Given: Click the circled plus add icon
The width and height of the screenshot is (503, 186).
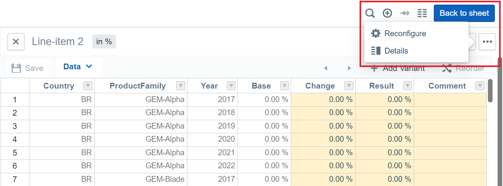Looking at the screenshot, I should 387,13.
